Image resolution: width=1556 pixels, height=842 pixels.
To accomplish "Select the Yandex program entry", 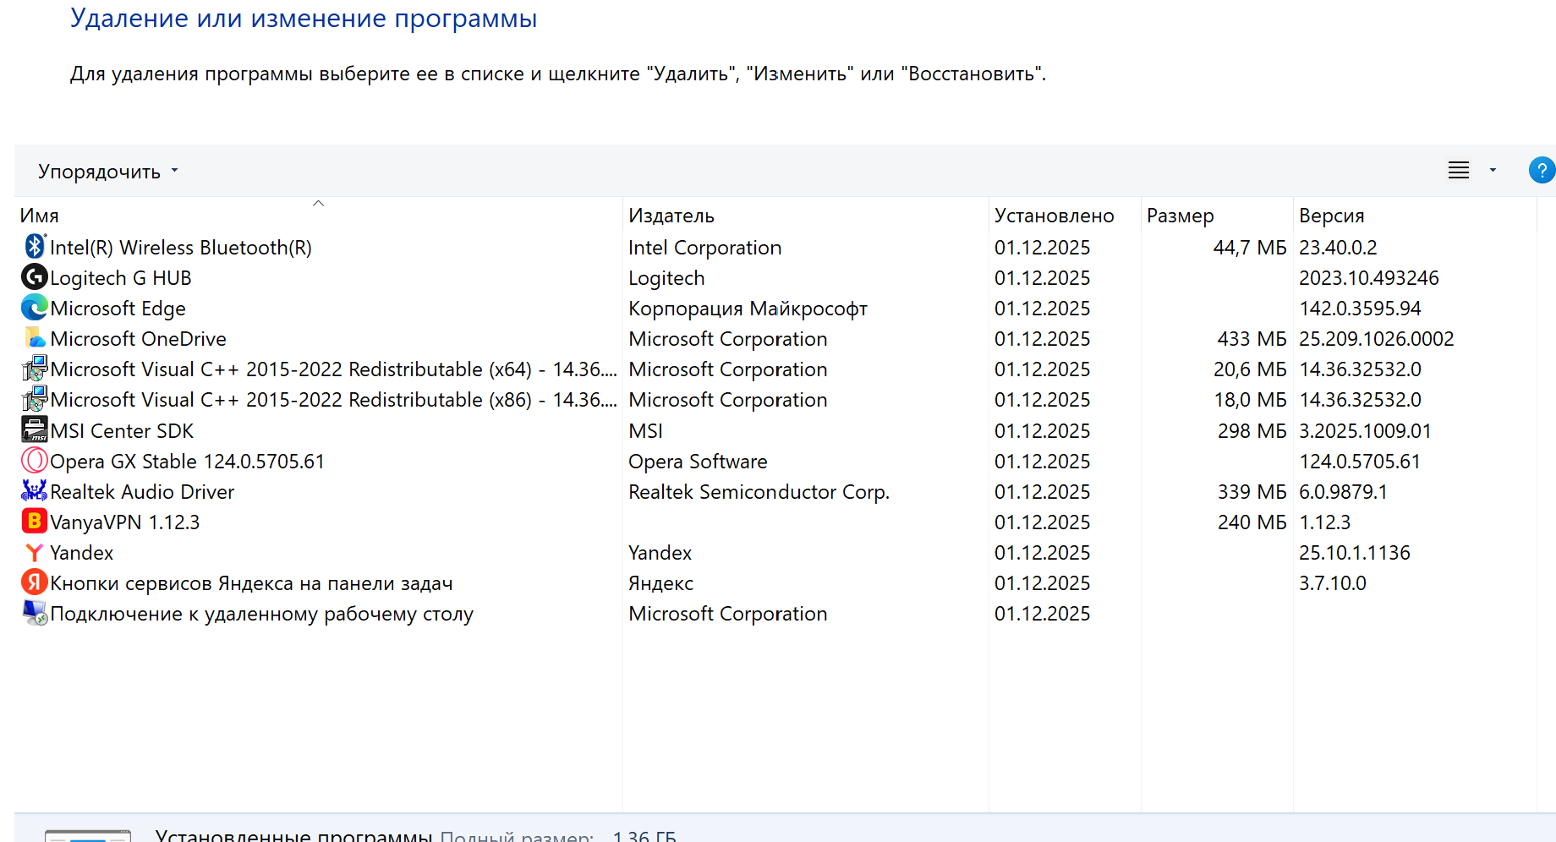I will 81,553.
